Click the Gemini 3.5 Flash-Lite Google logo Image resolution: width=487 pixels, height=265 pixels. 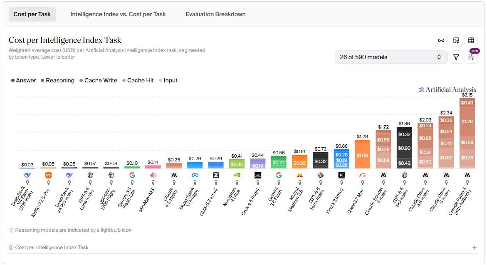pyautogui.click(x=132, y=175)
